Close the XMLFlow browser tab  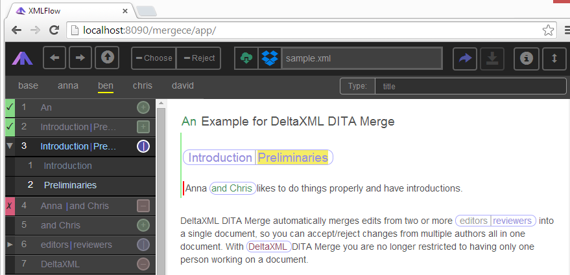tap(125, 11)
